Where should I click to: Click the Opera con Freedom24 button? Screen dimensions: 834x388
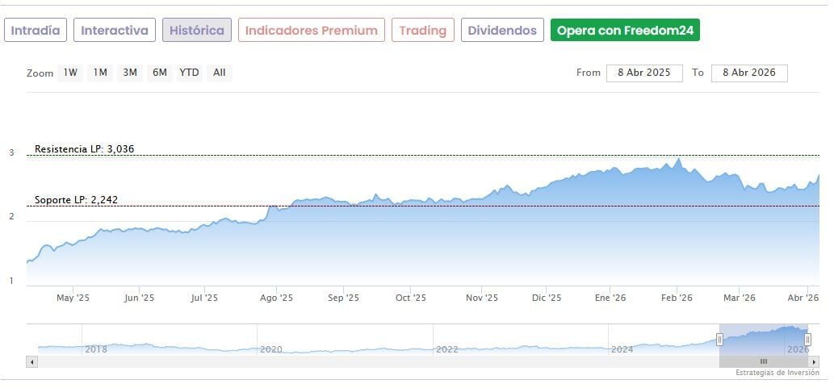625,31
